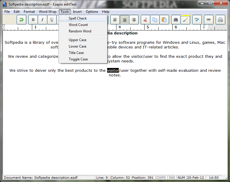
Task: Select Random Word in the Tools menu
Action: point(83,31)
